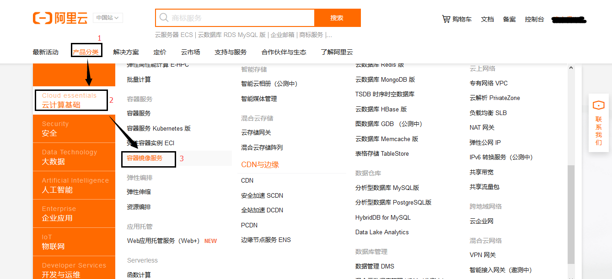Viewport: 612px width, 279px height.
Task: Open 云解析 PrivateZone
Action: click(494, 98)
